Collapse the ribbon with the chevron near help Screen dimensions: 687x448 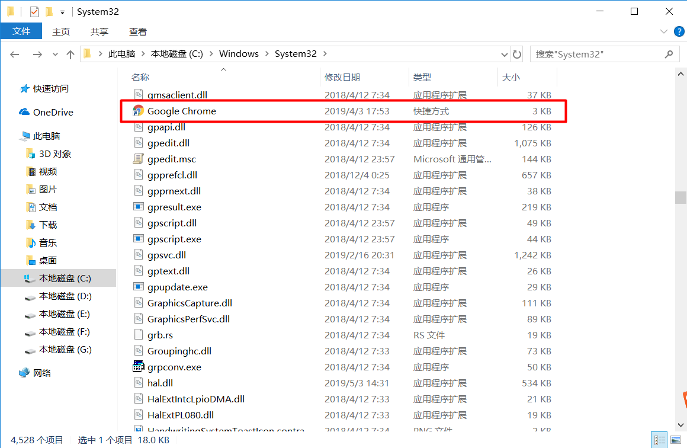coord(663,31)
